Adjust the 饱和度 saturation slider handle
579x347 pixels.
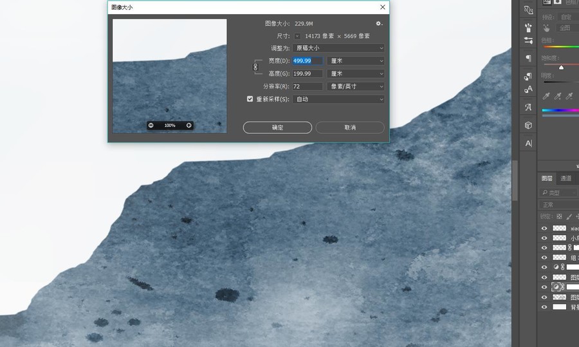click(x=561, y=67)
